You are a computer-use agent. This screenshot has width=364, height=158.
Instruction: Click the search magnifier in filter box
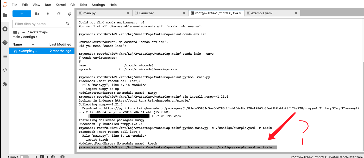click(68, 24)
